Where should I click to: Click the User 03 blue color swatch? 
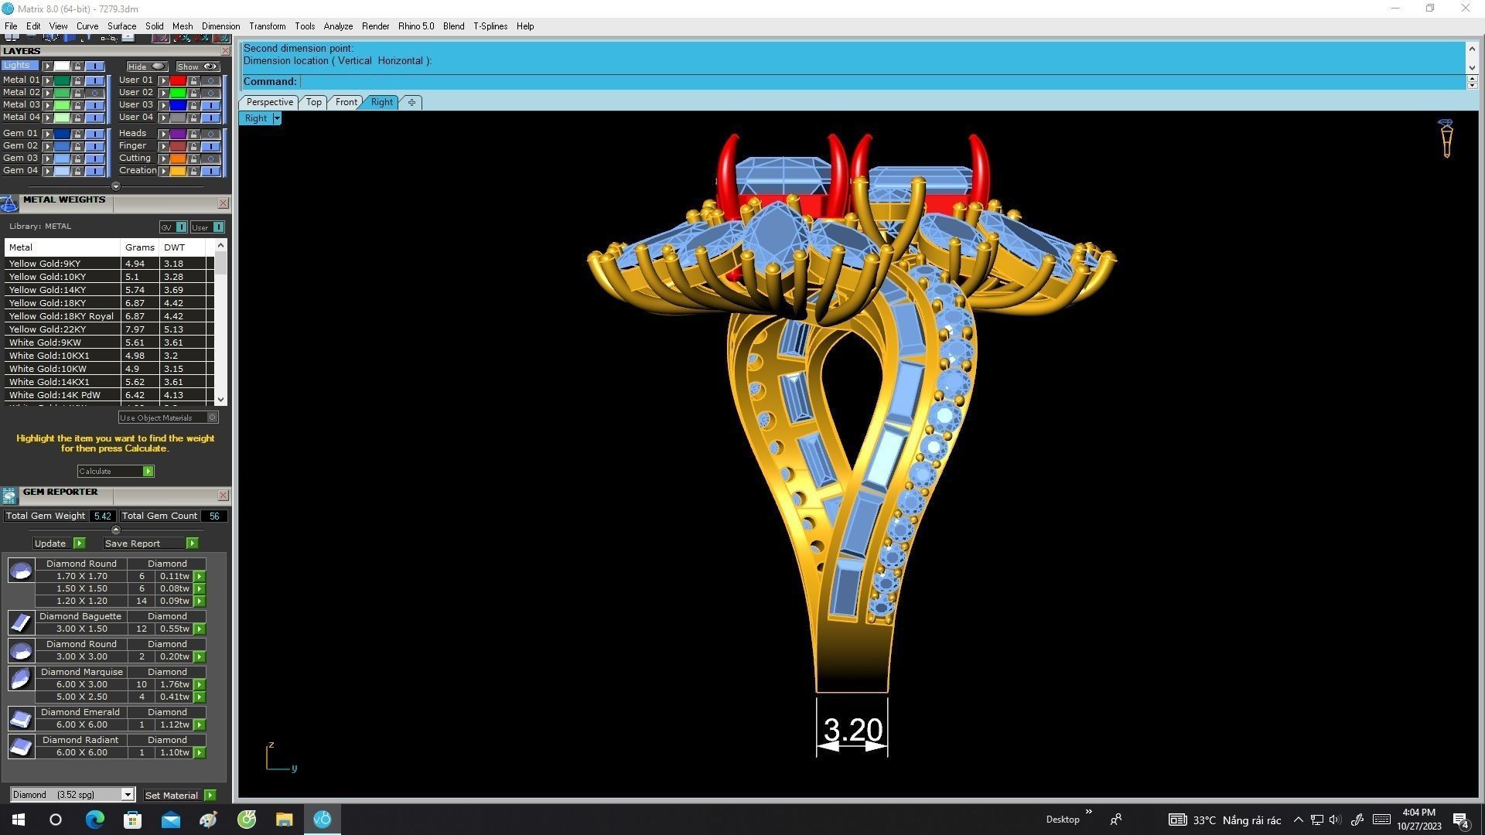coord(178,105)
